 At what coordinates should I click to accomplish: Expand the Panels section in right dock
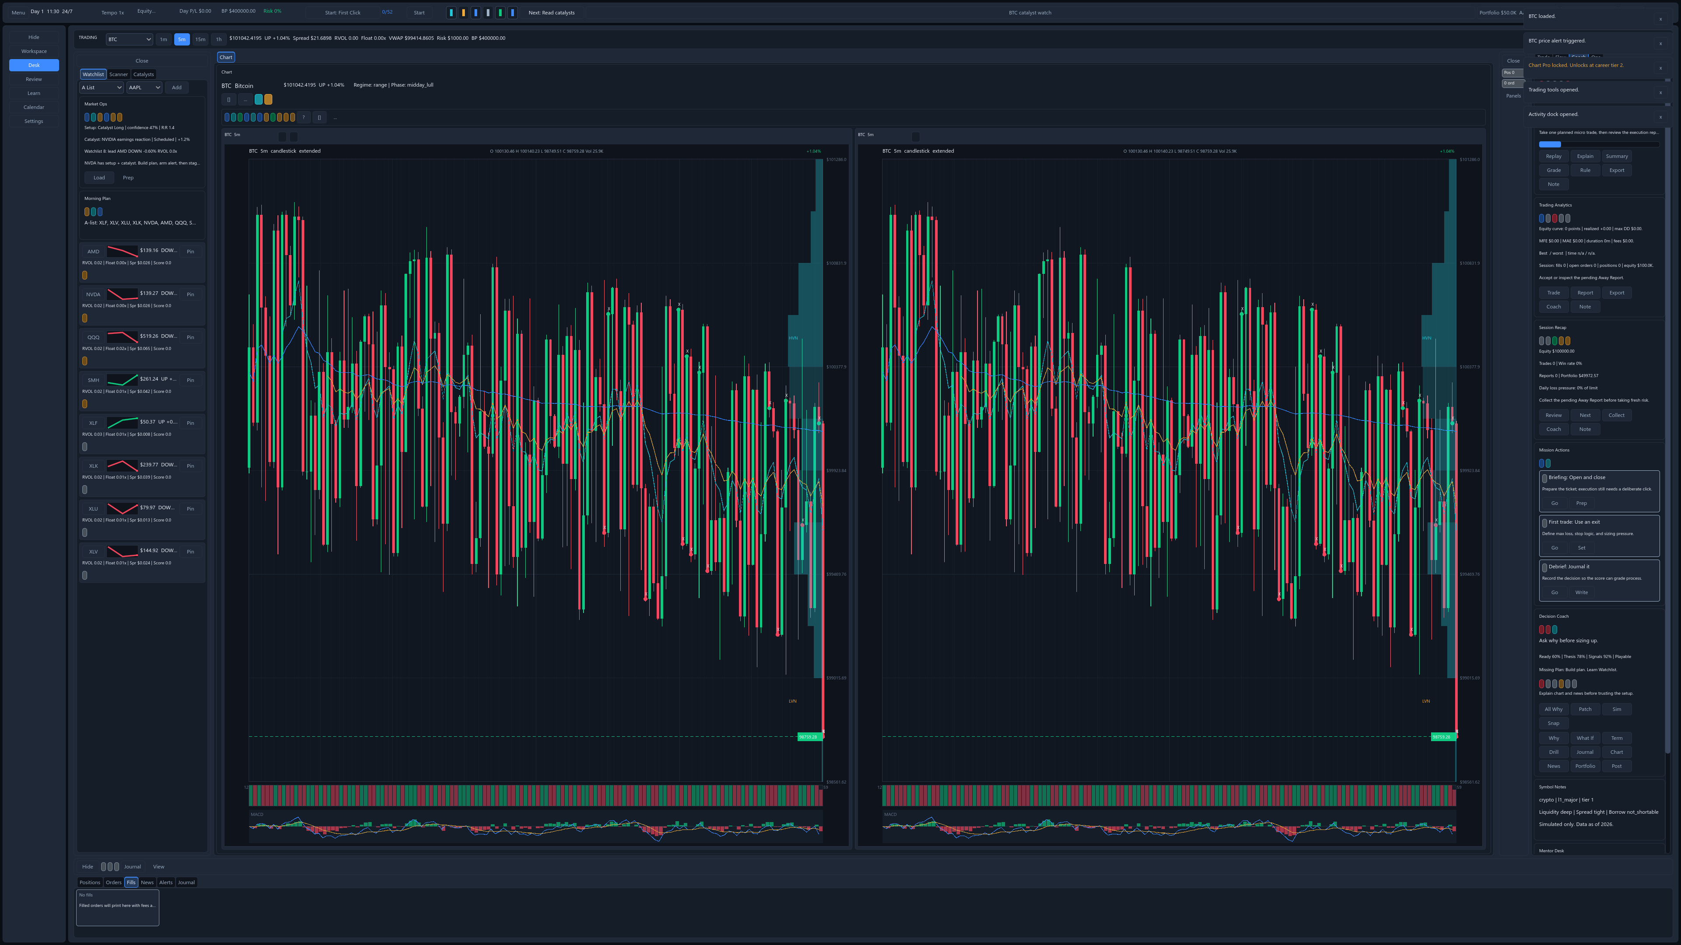point(1513,96)
